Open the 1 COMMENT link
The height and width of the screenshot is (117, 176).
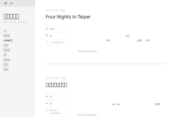click(56, 42)
